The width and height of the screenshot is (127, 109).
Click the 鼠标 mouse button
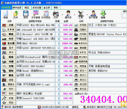coord(9,71)
